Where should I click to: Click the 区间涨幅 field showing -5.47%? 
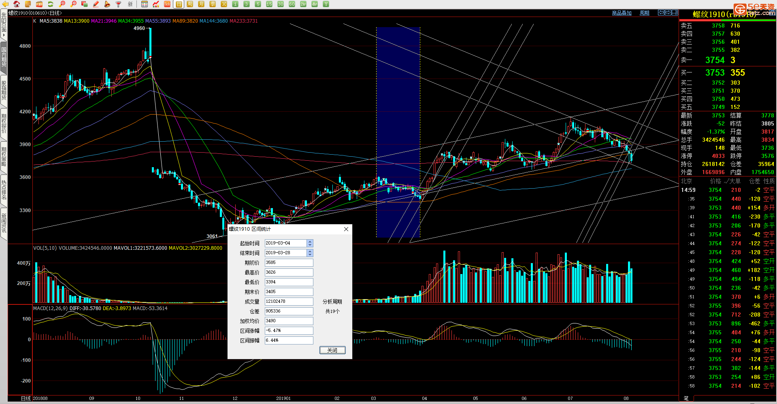coord(289,331)
